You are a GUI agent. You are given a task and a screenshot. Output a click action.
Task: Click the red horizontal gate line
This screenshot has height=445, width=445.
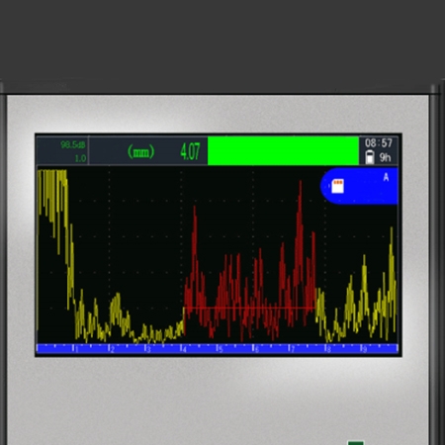[249, 309]
